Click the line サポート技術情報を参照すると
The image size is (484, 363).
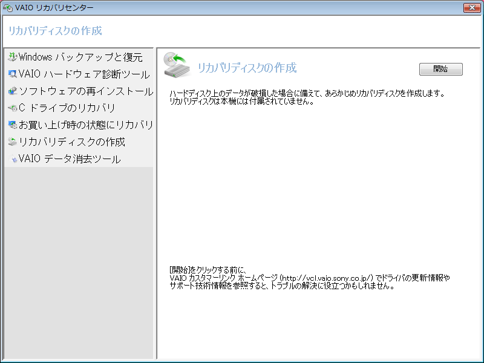point(282,286)
